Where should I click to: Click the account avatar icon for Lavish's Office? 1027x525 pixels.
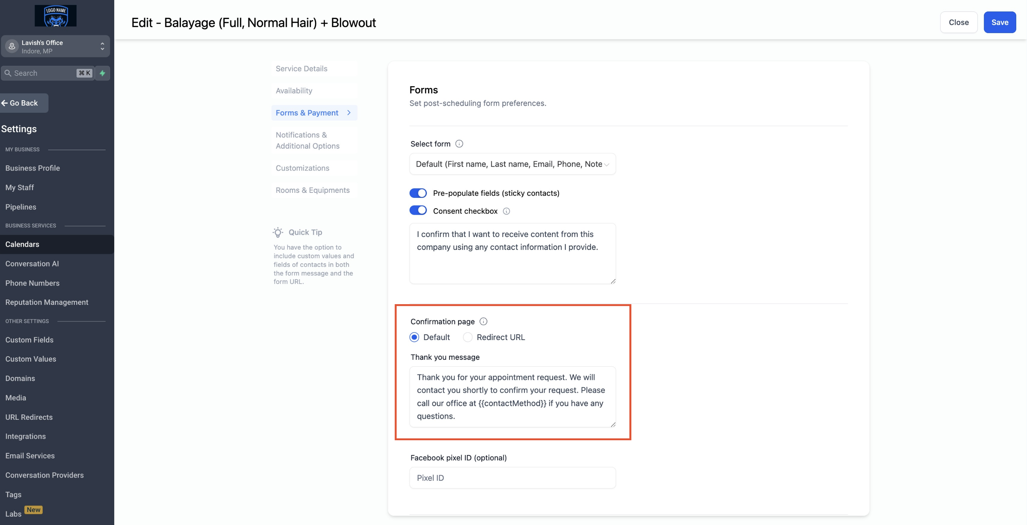click(12, 46)
